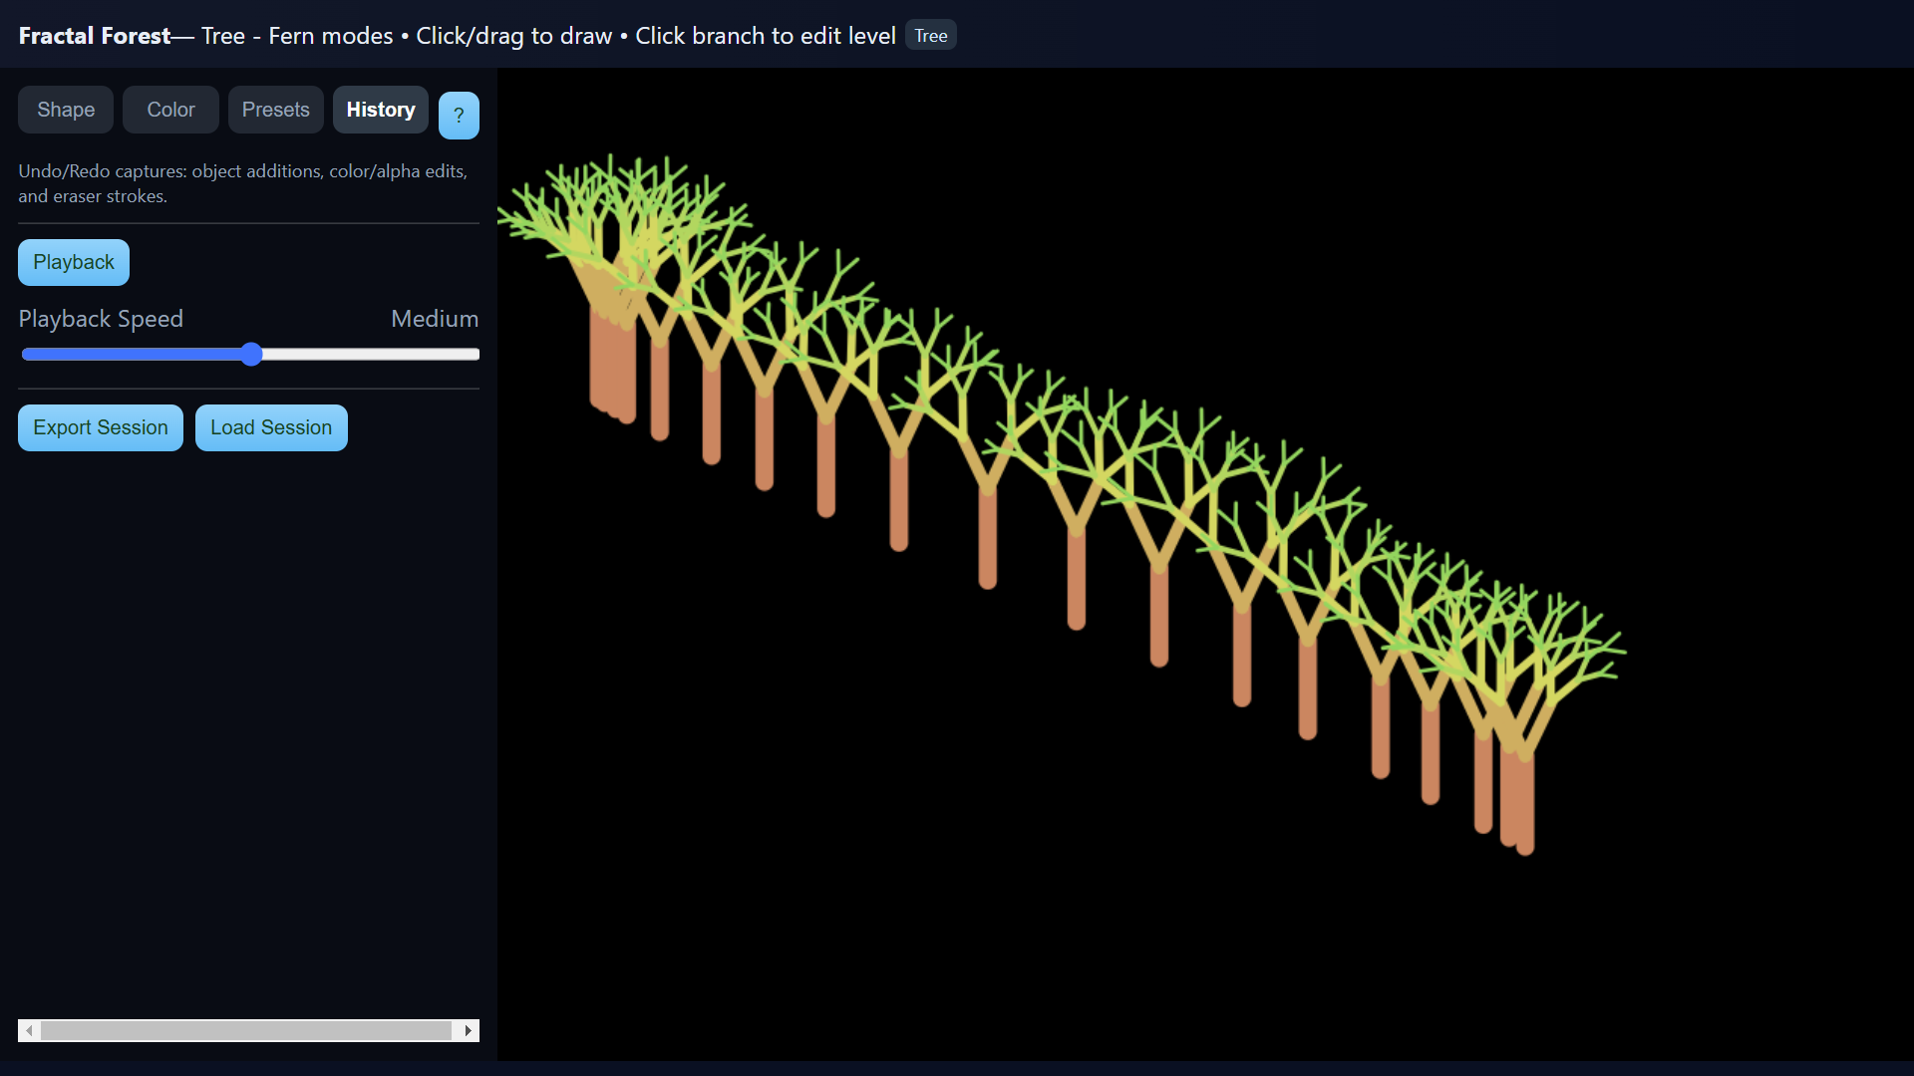Image resolution: width=1914 pixels, height=1076 pixels.
Task: Click the scrollbar right arrow
Action: tap(468, 1030)
